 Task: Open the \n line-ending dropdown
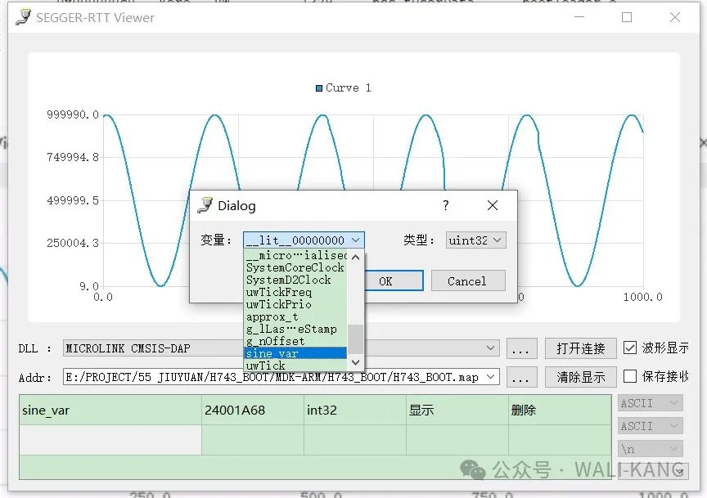[673, 448]
